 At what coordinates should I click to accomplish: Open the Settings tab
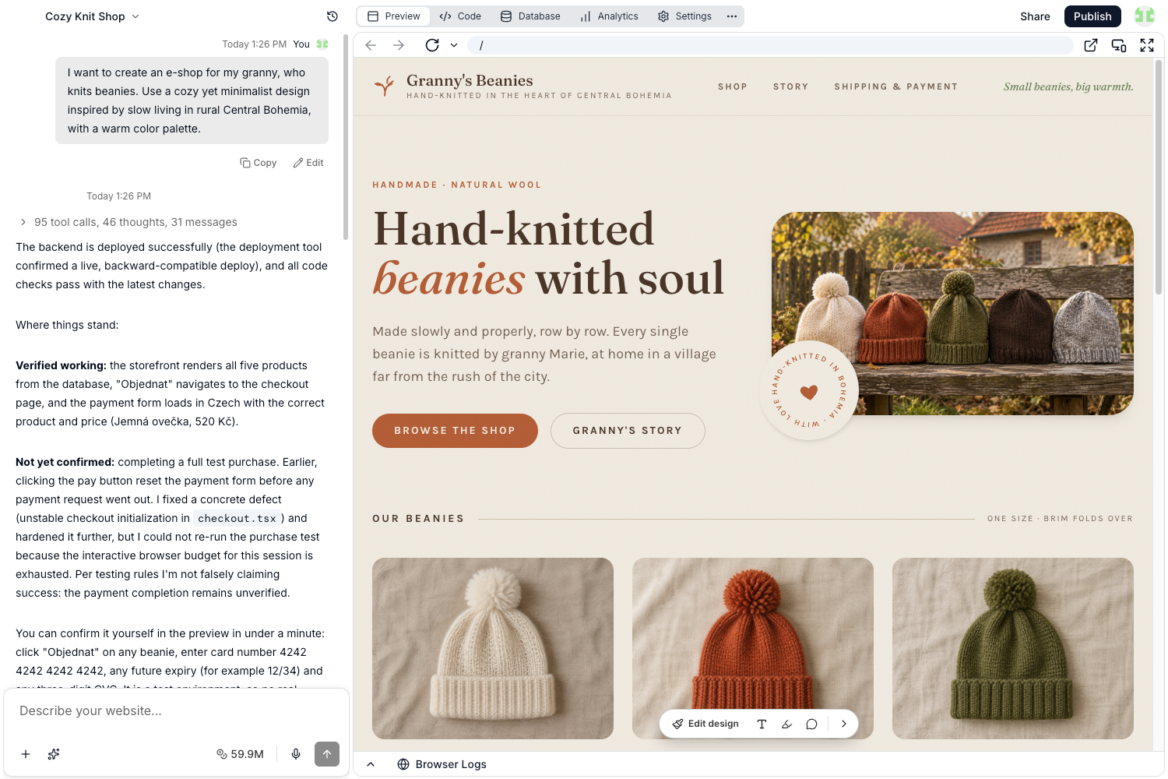tap(684, 16)
